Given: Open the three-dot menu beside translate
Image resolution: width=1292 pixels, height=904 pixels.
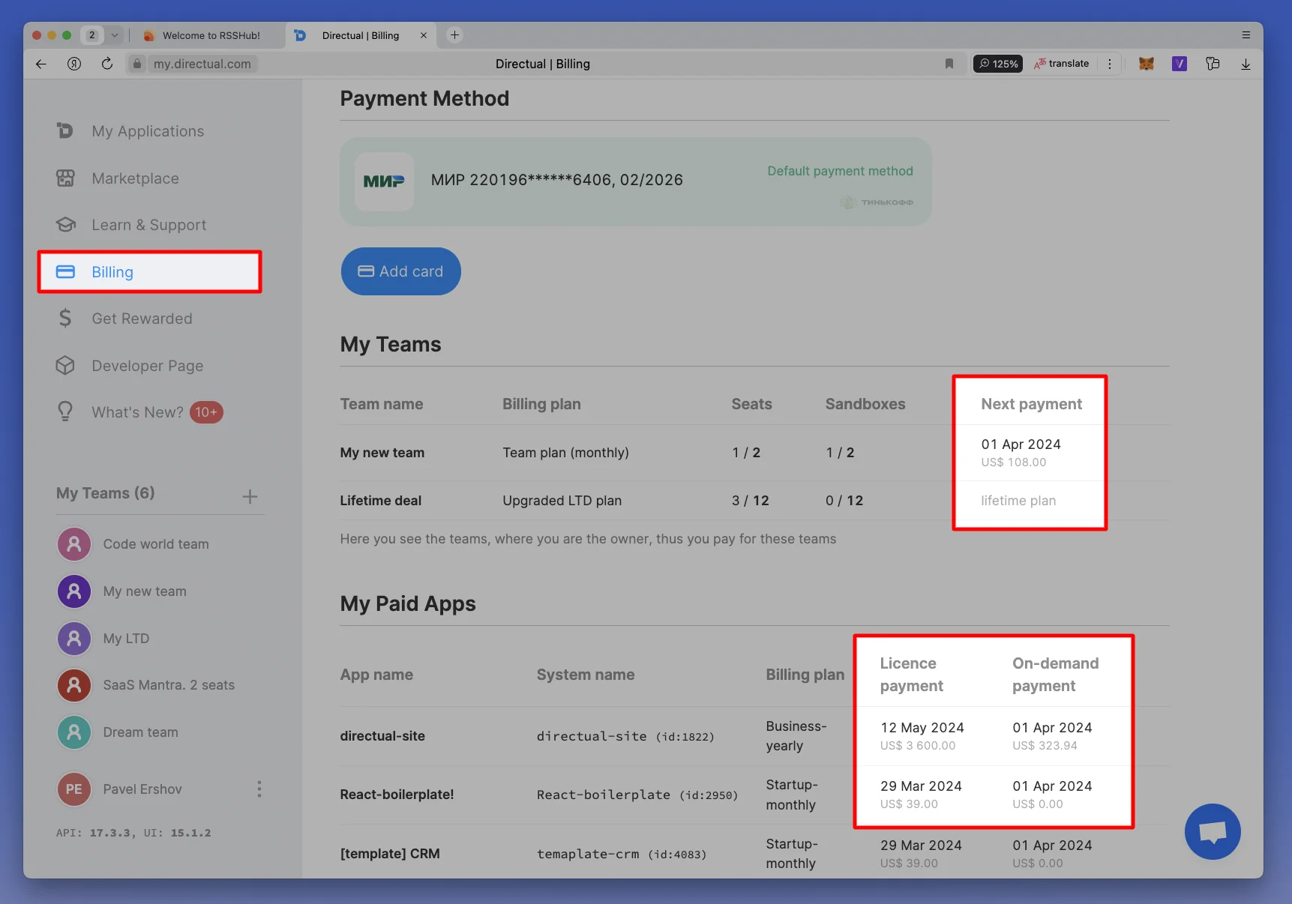Looking at the screenshot, I should click(1110, 64).
